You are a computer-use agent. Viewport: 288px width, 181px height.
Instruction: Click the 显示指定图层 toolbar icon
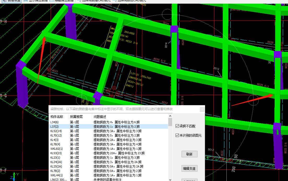(26, 1)
